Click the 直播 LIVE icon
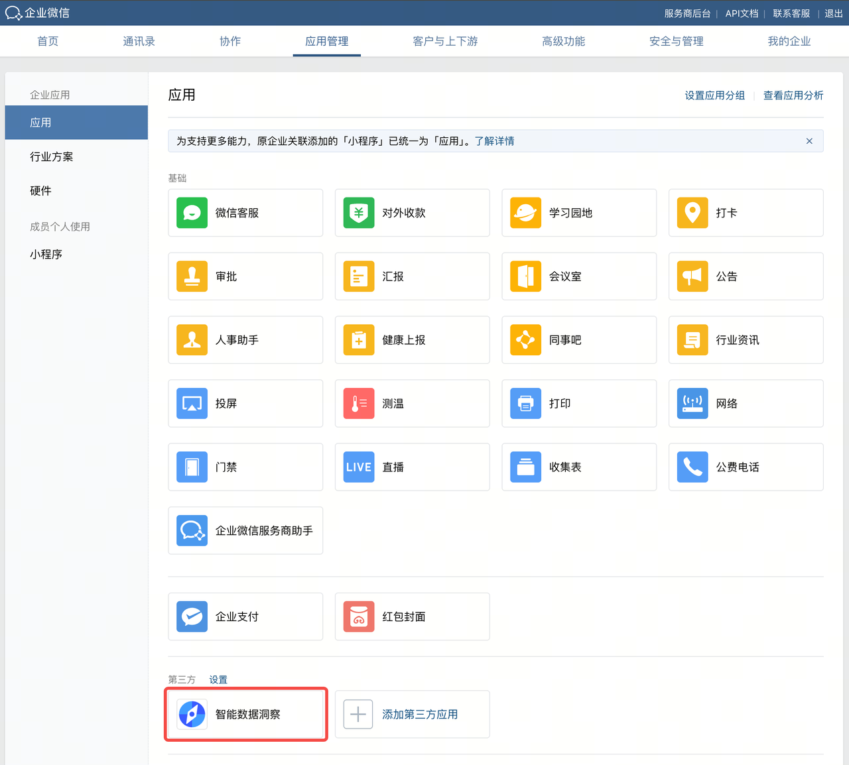The image size is (849, 765). (359, 467)
